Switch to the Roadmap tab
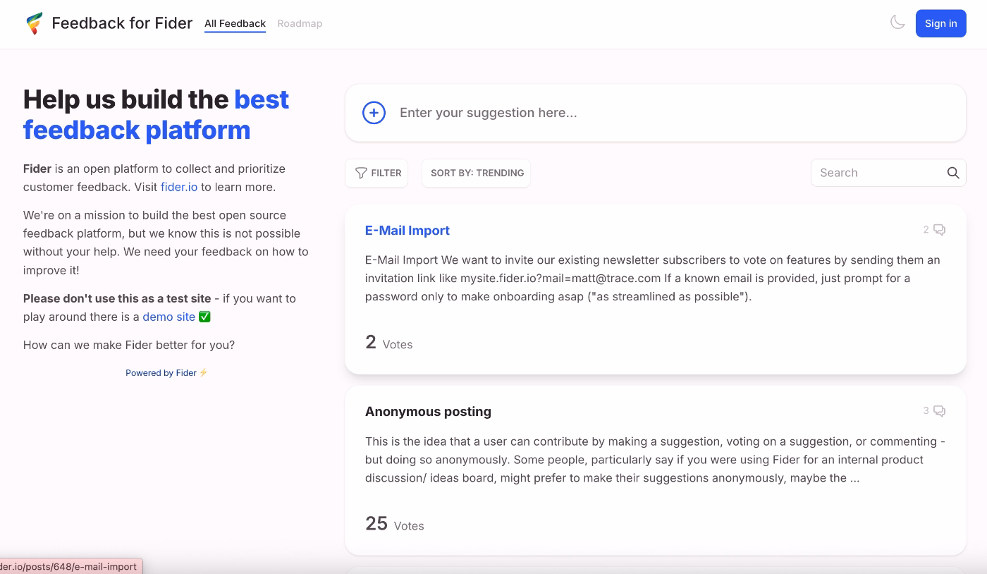Viewport: 987px width, 574px height. pos(300,23)
